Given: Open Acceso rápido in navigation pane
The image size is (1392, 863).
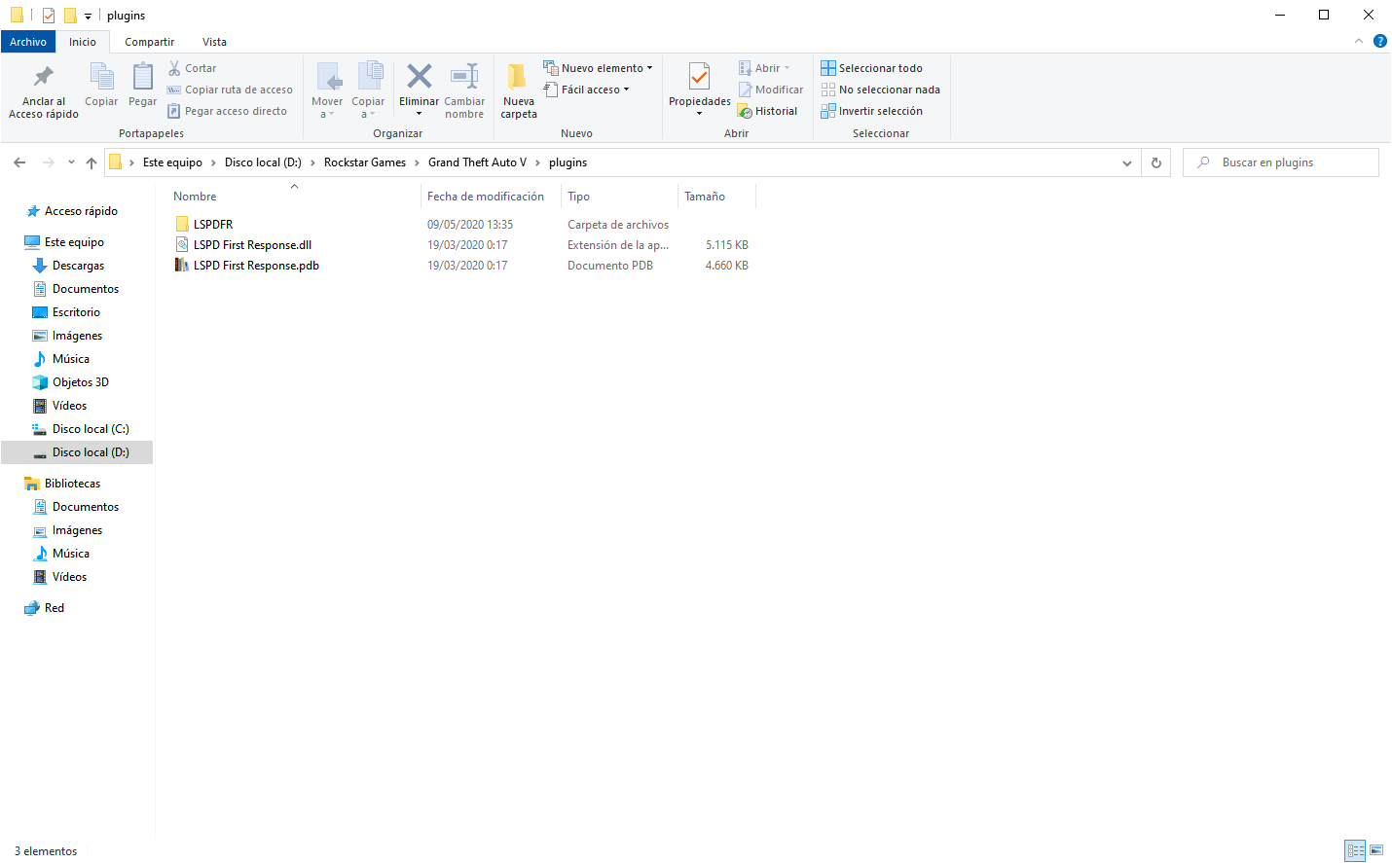Looking at the screenshot, I should 81,211.
